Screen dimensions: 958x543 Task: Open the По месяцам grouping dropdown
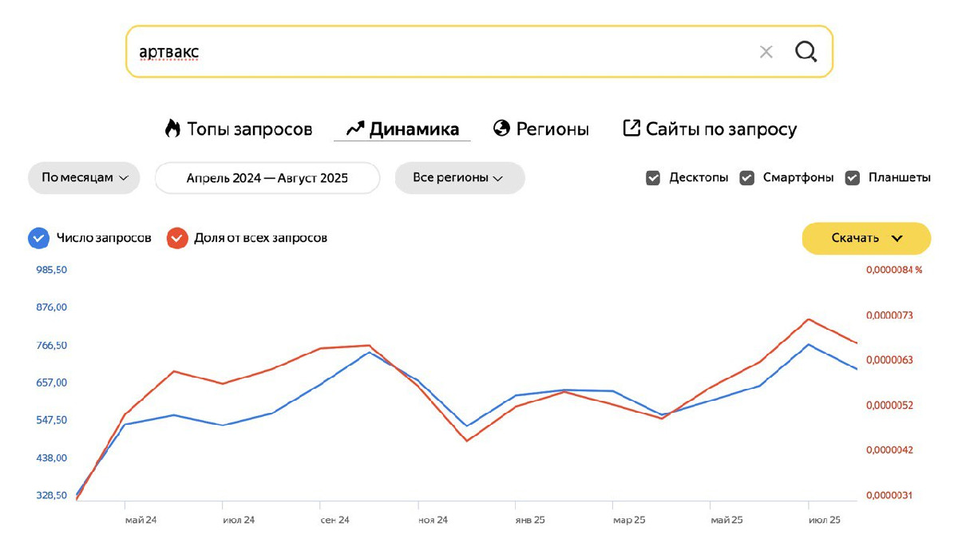(84, 178)
